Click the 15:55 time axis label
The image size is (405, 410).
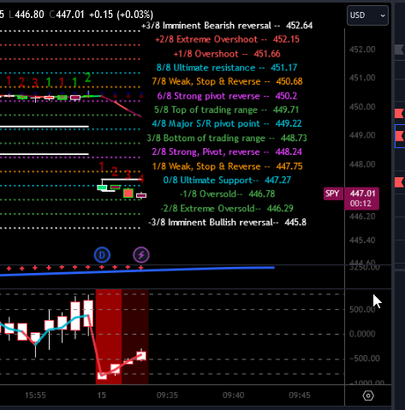tap(35, 395)
